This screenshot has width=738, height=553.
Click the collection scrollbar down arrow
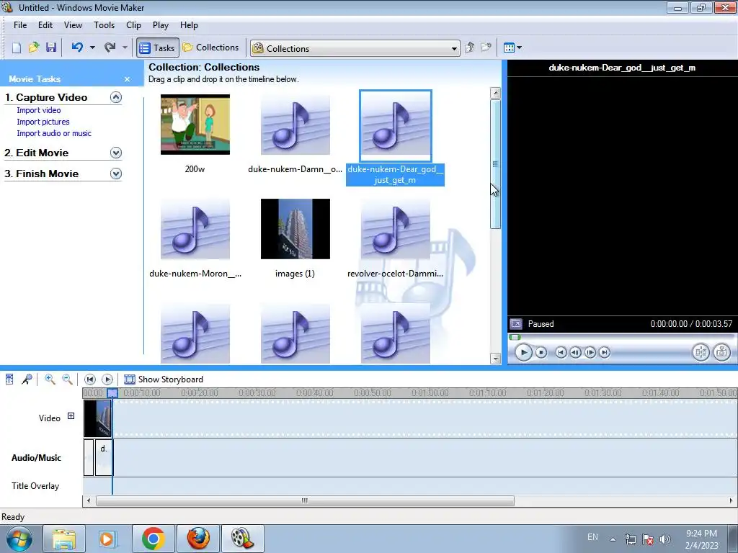[x=495, y=359]
